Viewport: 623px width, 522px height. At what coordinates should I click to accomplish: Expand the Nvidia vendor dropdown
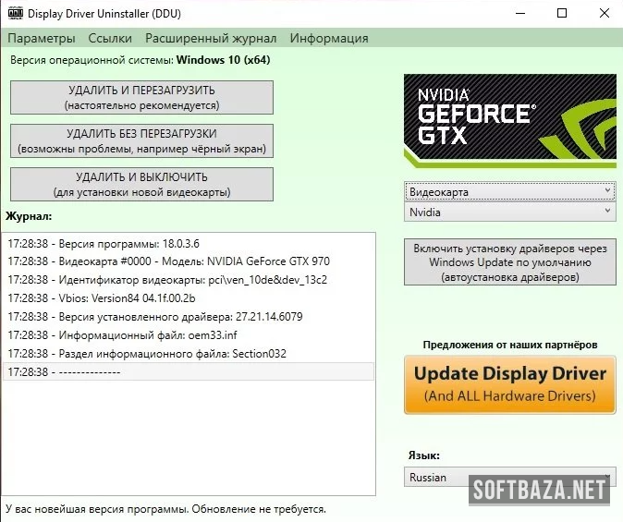point(509,212)
